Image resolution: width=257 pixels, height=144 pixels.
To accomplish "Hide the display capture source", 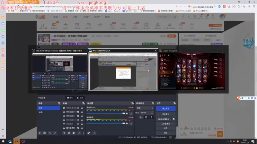I will [78, 128].
